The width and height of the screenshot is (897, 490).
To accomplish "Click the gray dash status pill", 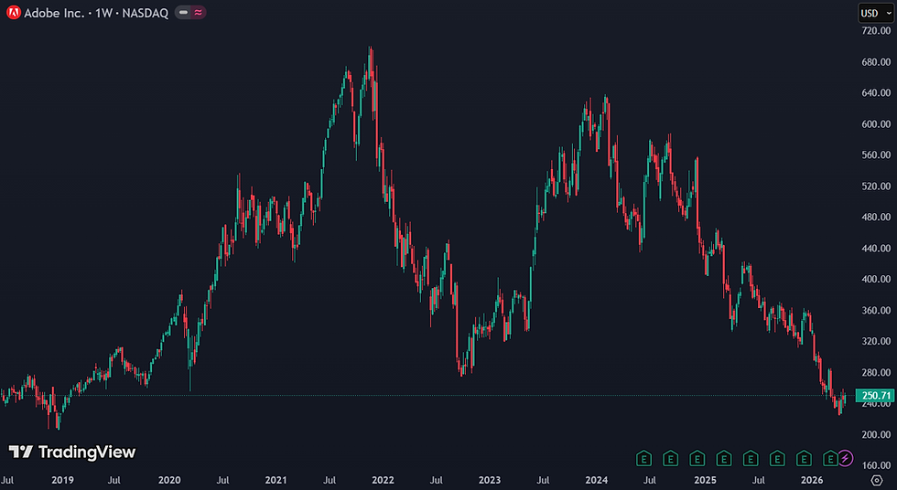I will pos(183,13).
